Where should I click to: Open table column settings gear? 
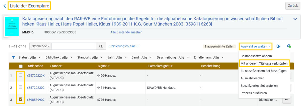coord(289,46)
